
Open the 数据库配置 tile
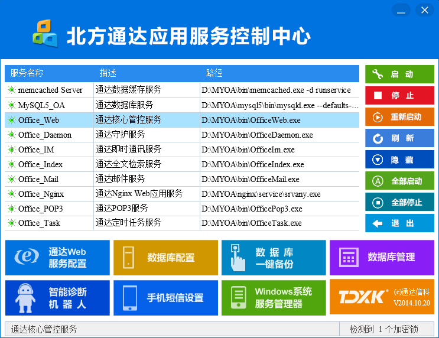click(165, 258)
